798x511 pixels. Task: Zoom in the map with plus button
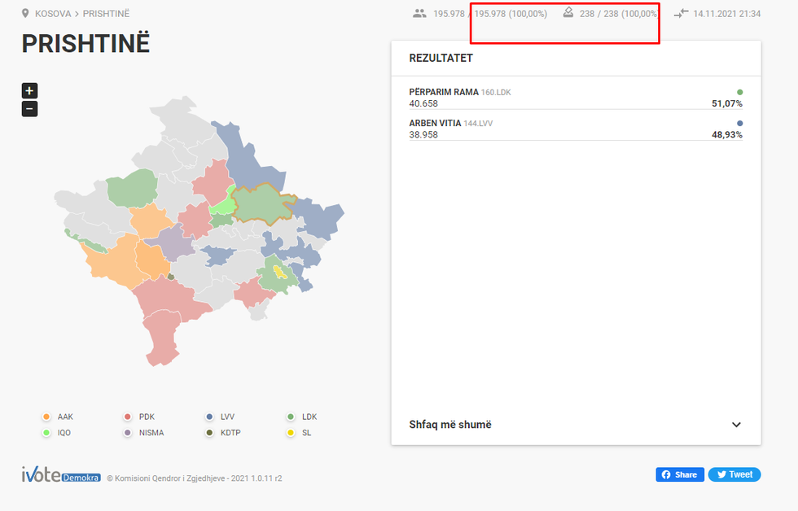[x=29, y=91]
